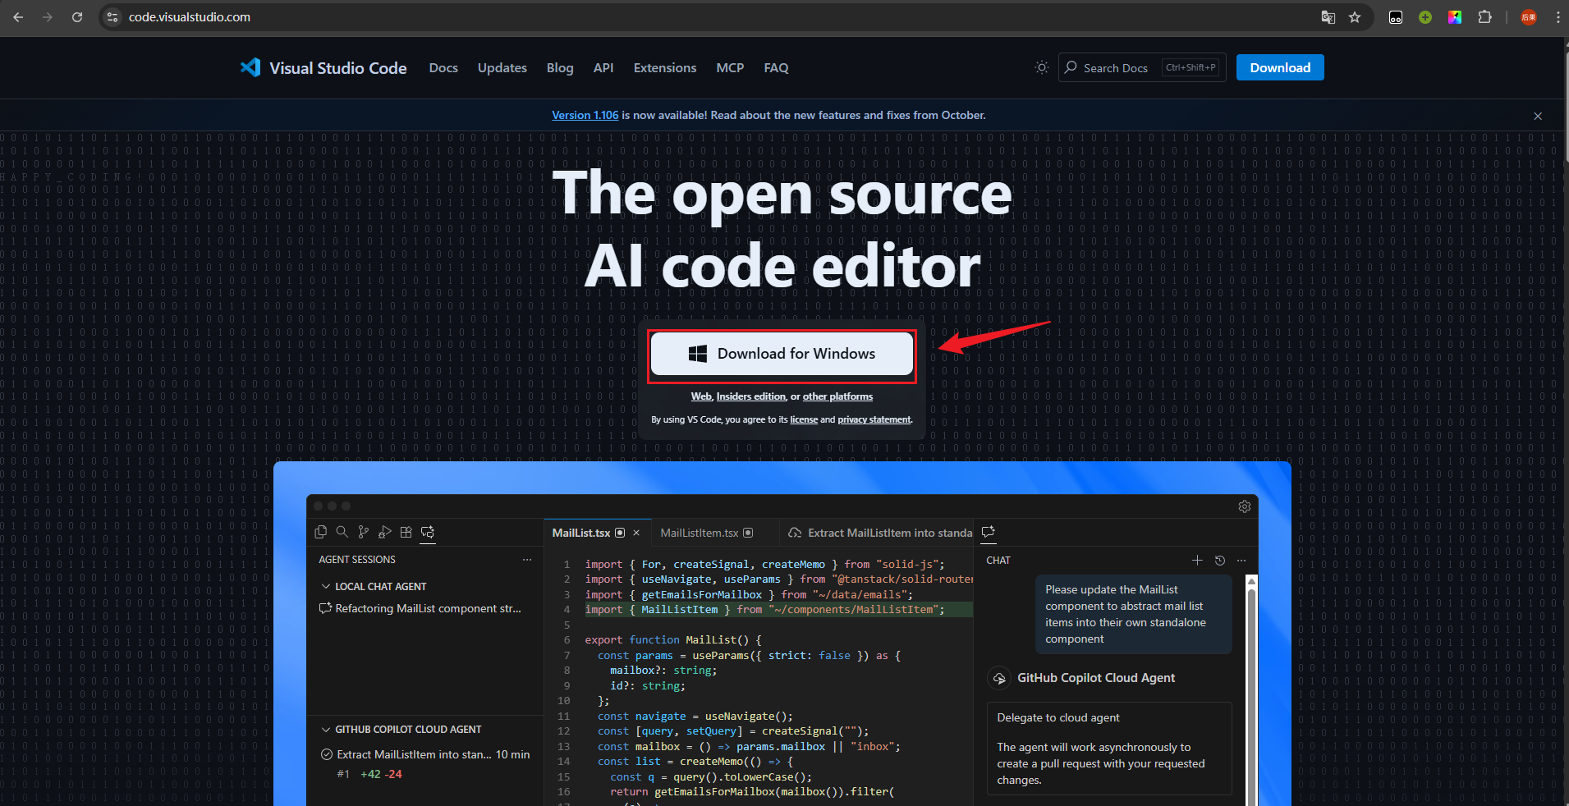Bookmark the page with the star icon

tap(1356, 17)
